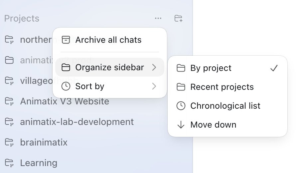
Task: Click the folder icon next to Recent projects
Action: click(181, 87)
